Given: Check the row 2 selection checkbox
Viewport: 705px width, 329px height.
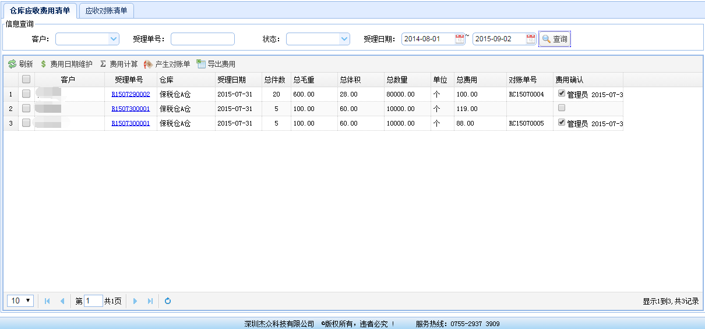Looking at the screenshot, I should click(x=26, y=108).
